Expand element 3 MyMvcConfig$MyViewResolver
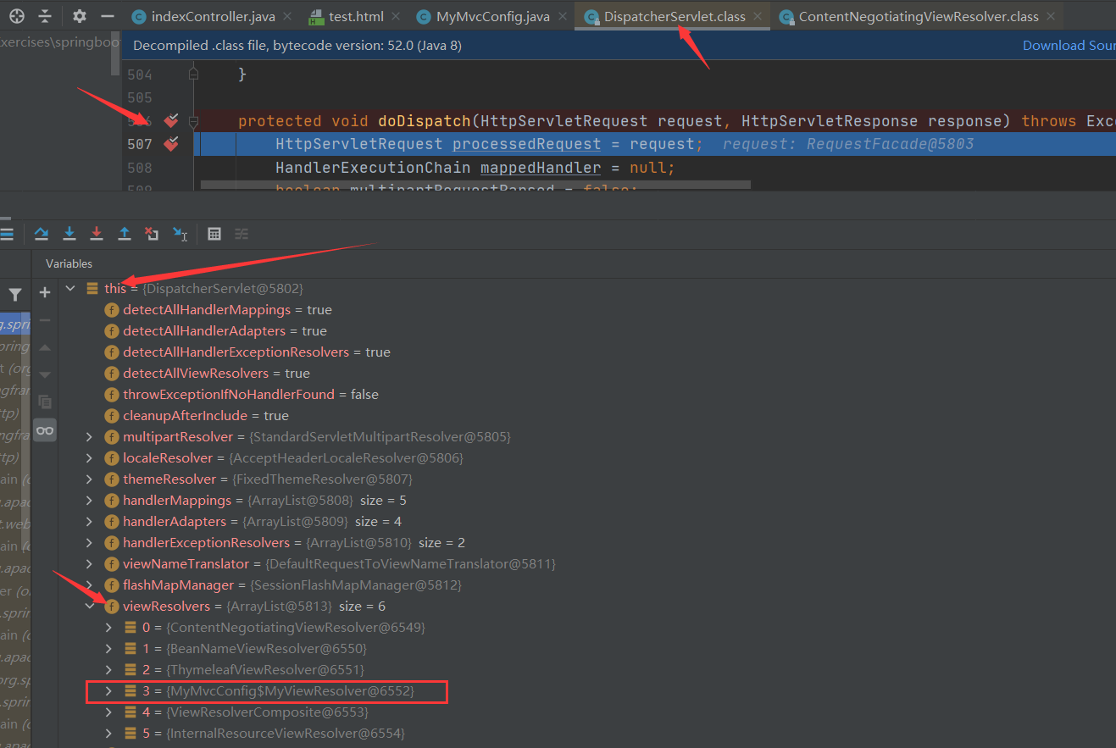The image size is (1116, 748). pos(108,691)
